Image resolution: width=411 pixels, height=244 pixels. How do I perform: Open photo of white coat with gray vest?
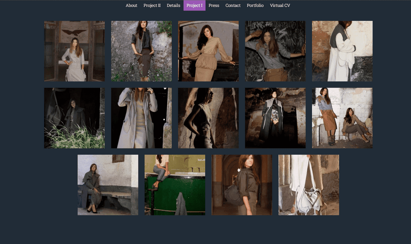[x=342, y=51]
